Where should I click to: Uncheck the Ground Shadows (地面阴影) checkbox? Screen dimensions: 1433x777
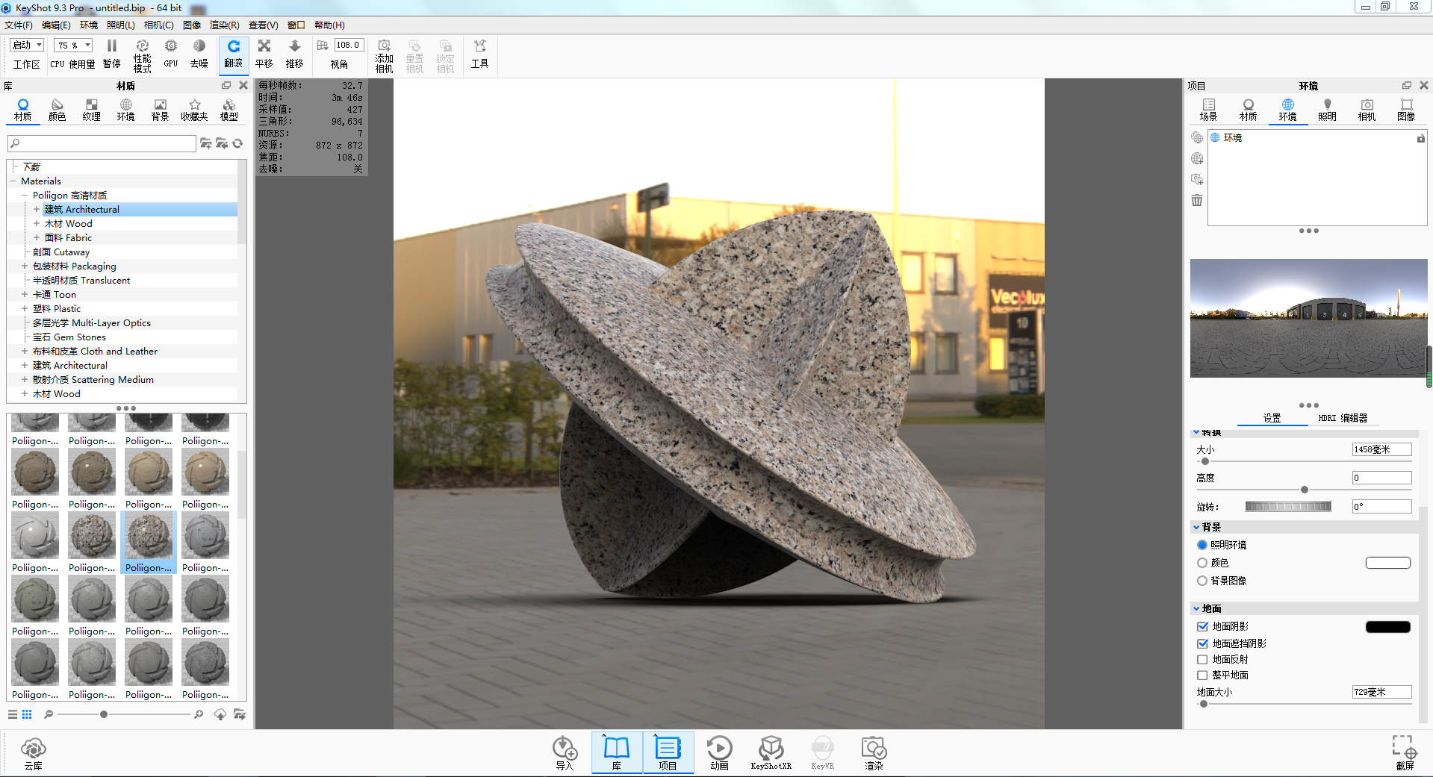pos(1202,626)
